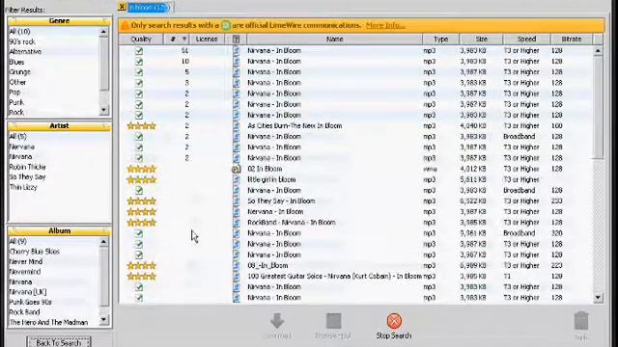Click star rating of Nervana - In Bloom row
Image resolution: width=618 pixels, height=347 pixels.
click(x=142, y=212)
